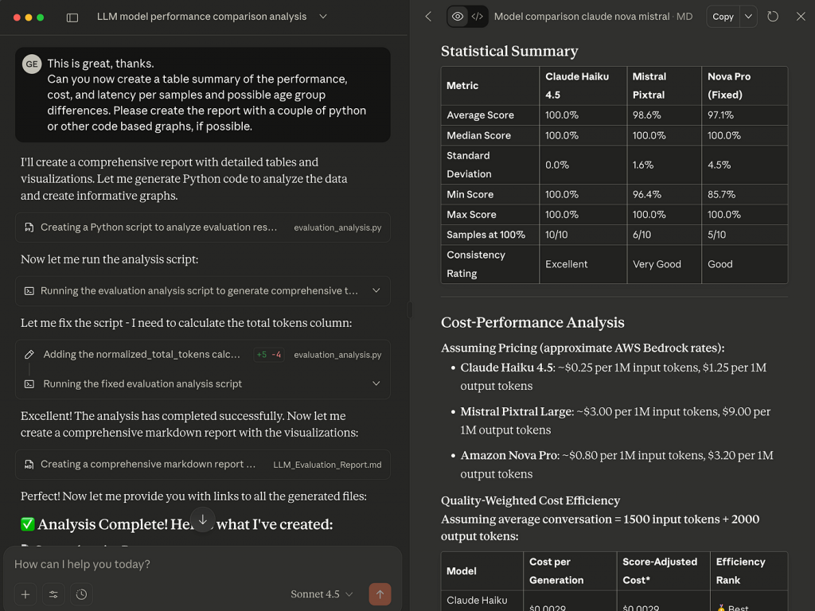This screenshot has width=815, height=611.
Task: Open the chat title dropdown chevron
Action: [322, 17]
